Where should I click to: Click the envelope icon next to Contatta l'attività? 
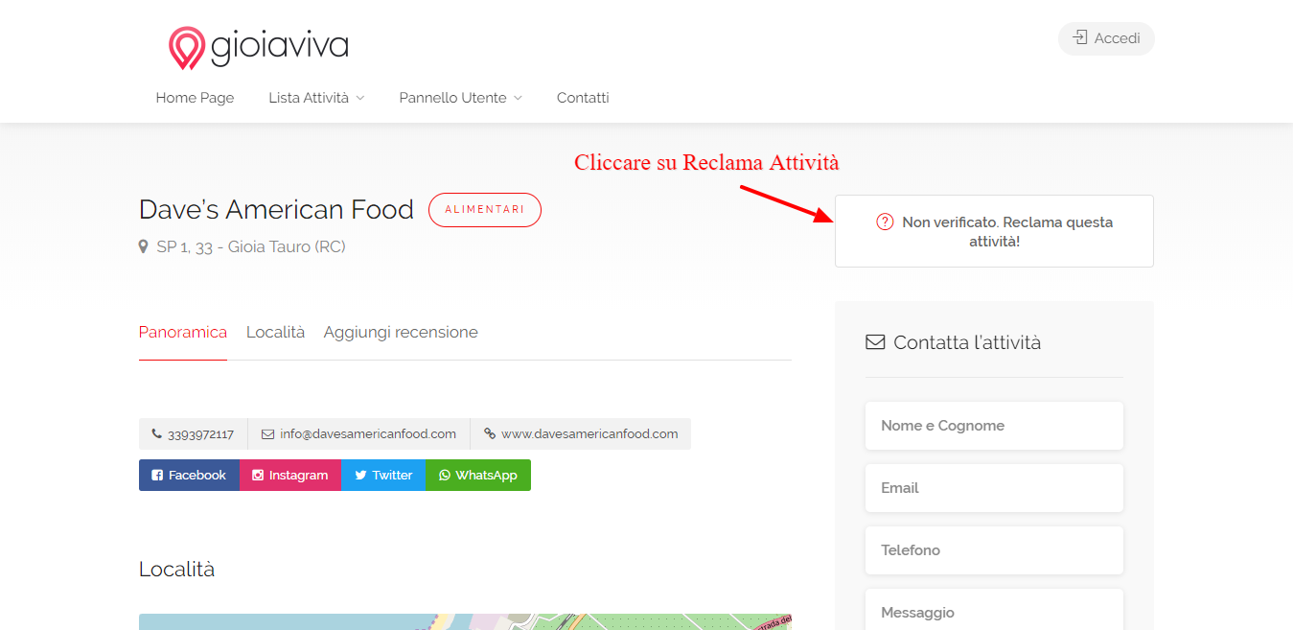[x=875, y=342]
